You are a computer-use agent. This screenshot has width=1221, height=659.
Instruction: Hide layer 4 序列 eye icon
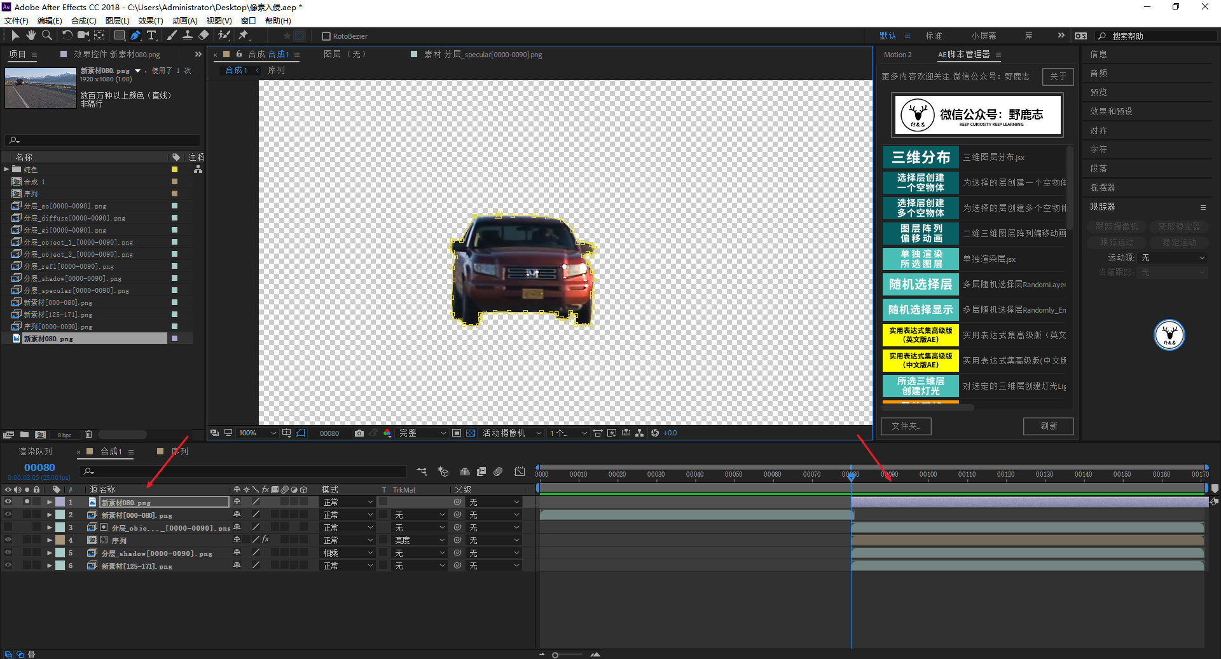pyautogui.click(x=8, y=540)
